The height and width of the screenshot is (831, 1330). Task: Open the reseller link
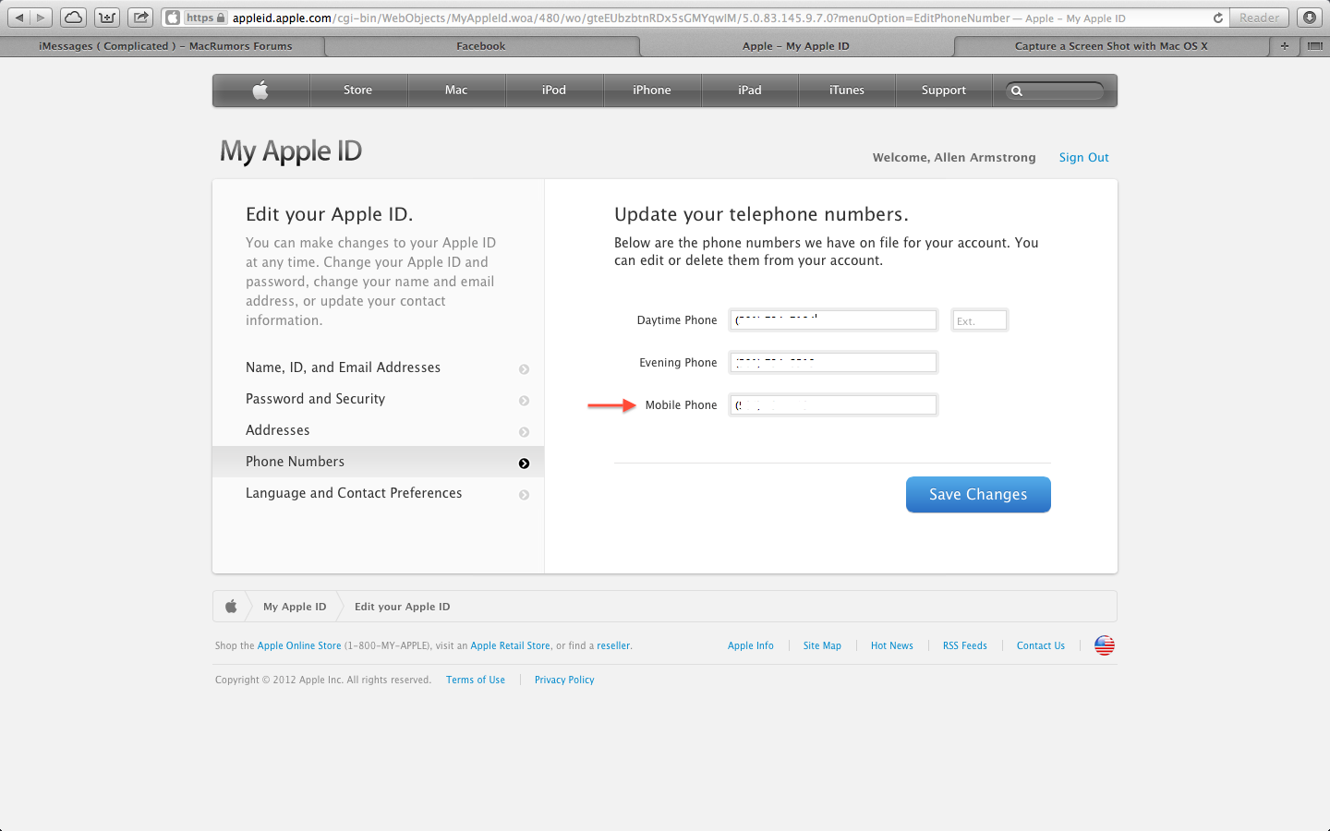click(613, 645)
